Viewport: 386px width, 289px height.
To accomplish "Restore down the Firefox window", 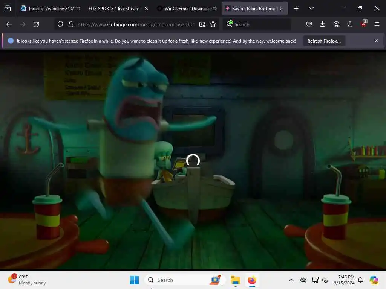I will pos(360,8).
